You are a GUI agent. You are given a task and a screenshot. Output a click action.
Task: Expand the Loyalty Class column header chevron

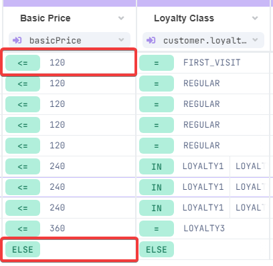tap(255, 18)
